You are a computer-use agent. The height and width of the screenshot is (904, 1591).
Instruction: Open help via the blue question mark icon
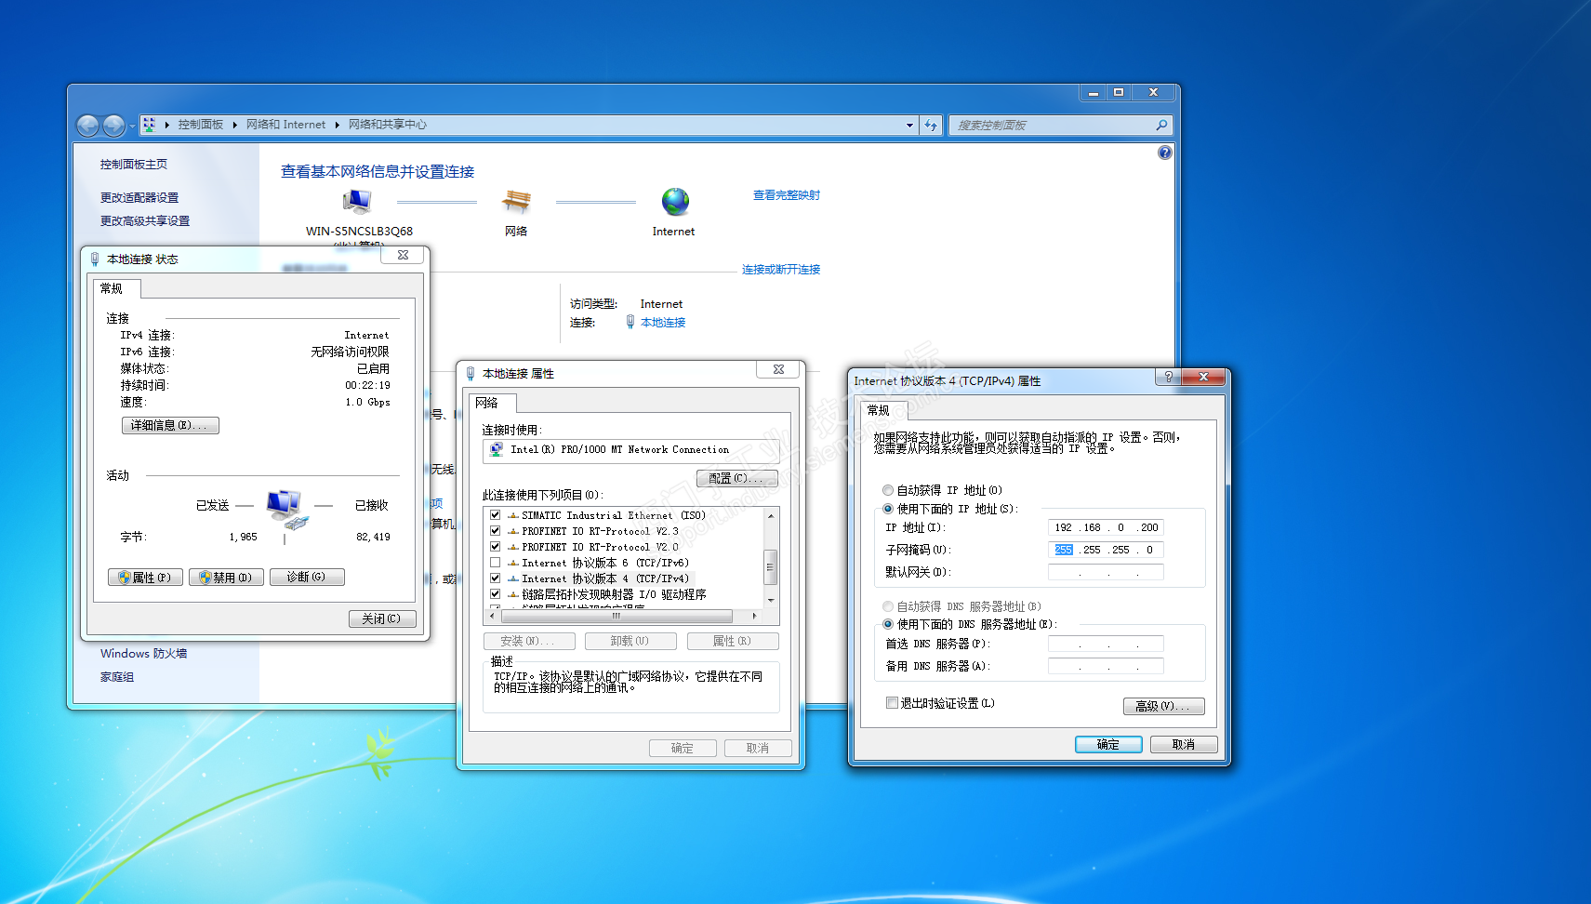tap(1165, 153)
